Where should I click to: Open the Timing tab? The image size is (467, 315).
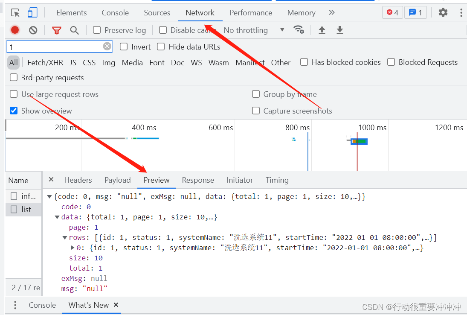pyautogui.click(x=277, y=180)
